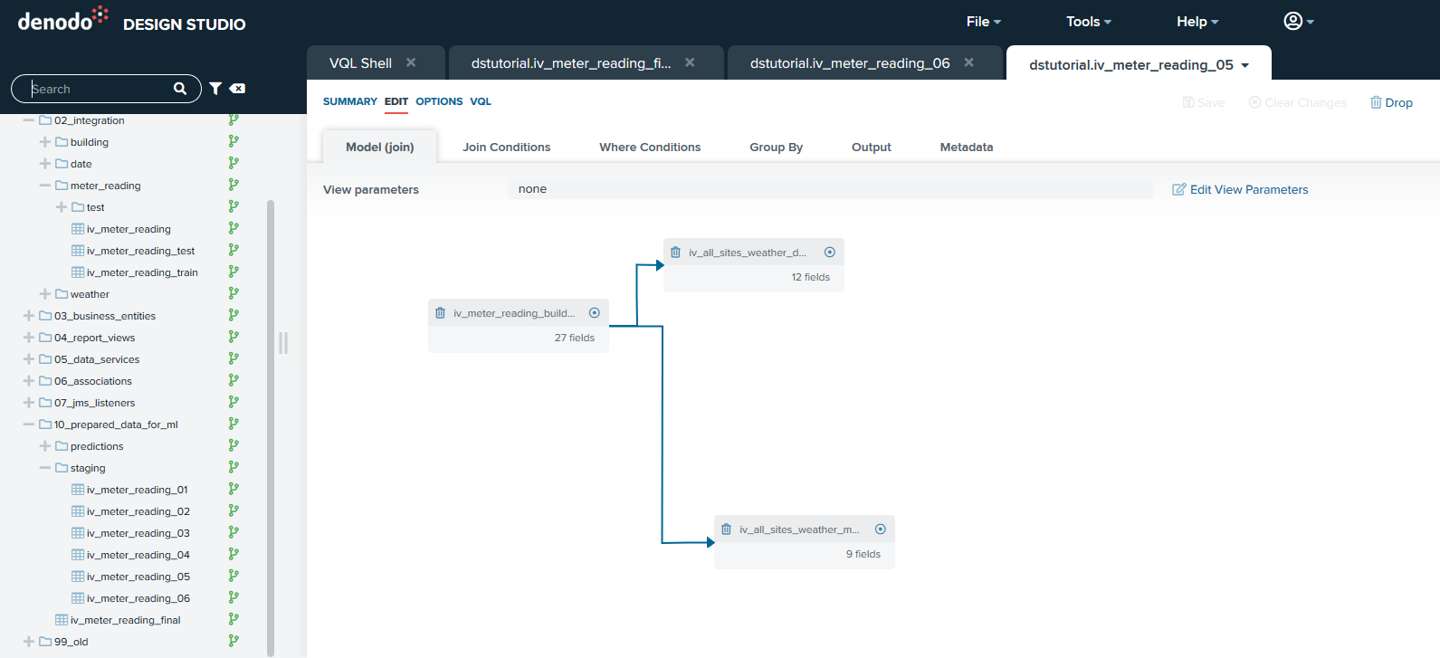Screen dimensions: 1440x658
Task: Expand the building folder
Action: coord(45,142)
